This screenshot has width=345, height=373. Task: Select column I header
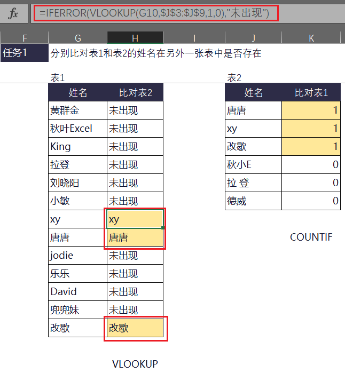(194, 38)
